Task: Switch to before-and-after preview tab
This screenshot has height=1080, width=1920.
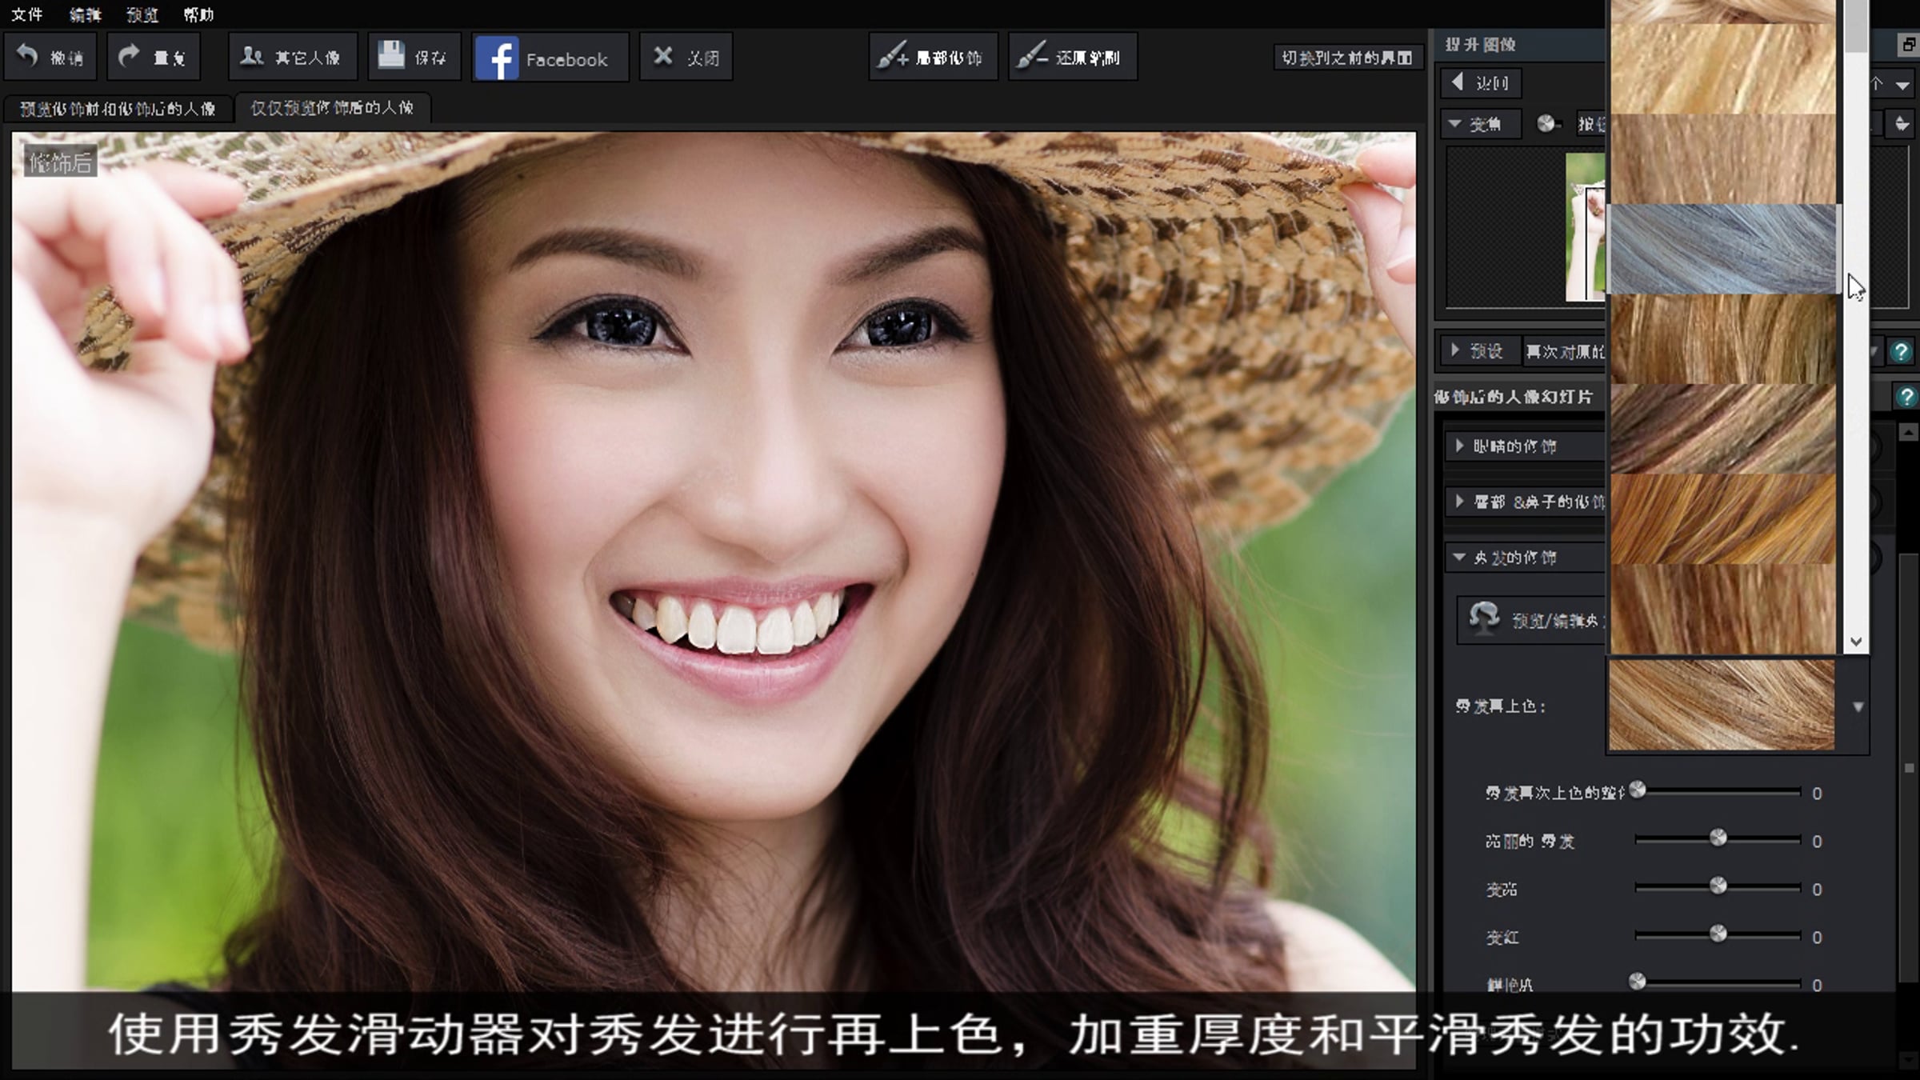Action: (x=118, y=108)
